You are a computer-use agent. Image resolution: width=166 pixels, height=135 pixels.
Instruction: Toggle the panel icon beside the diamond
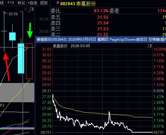[32, 9]
